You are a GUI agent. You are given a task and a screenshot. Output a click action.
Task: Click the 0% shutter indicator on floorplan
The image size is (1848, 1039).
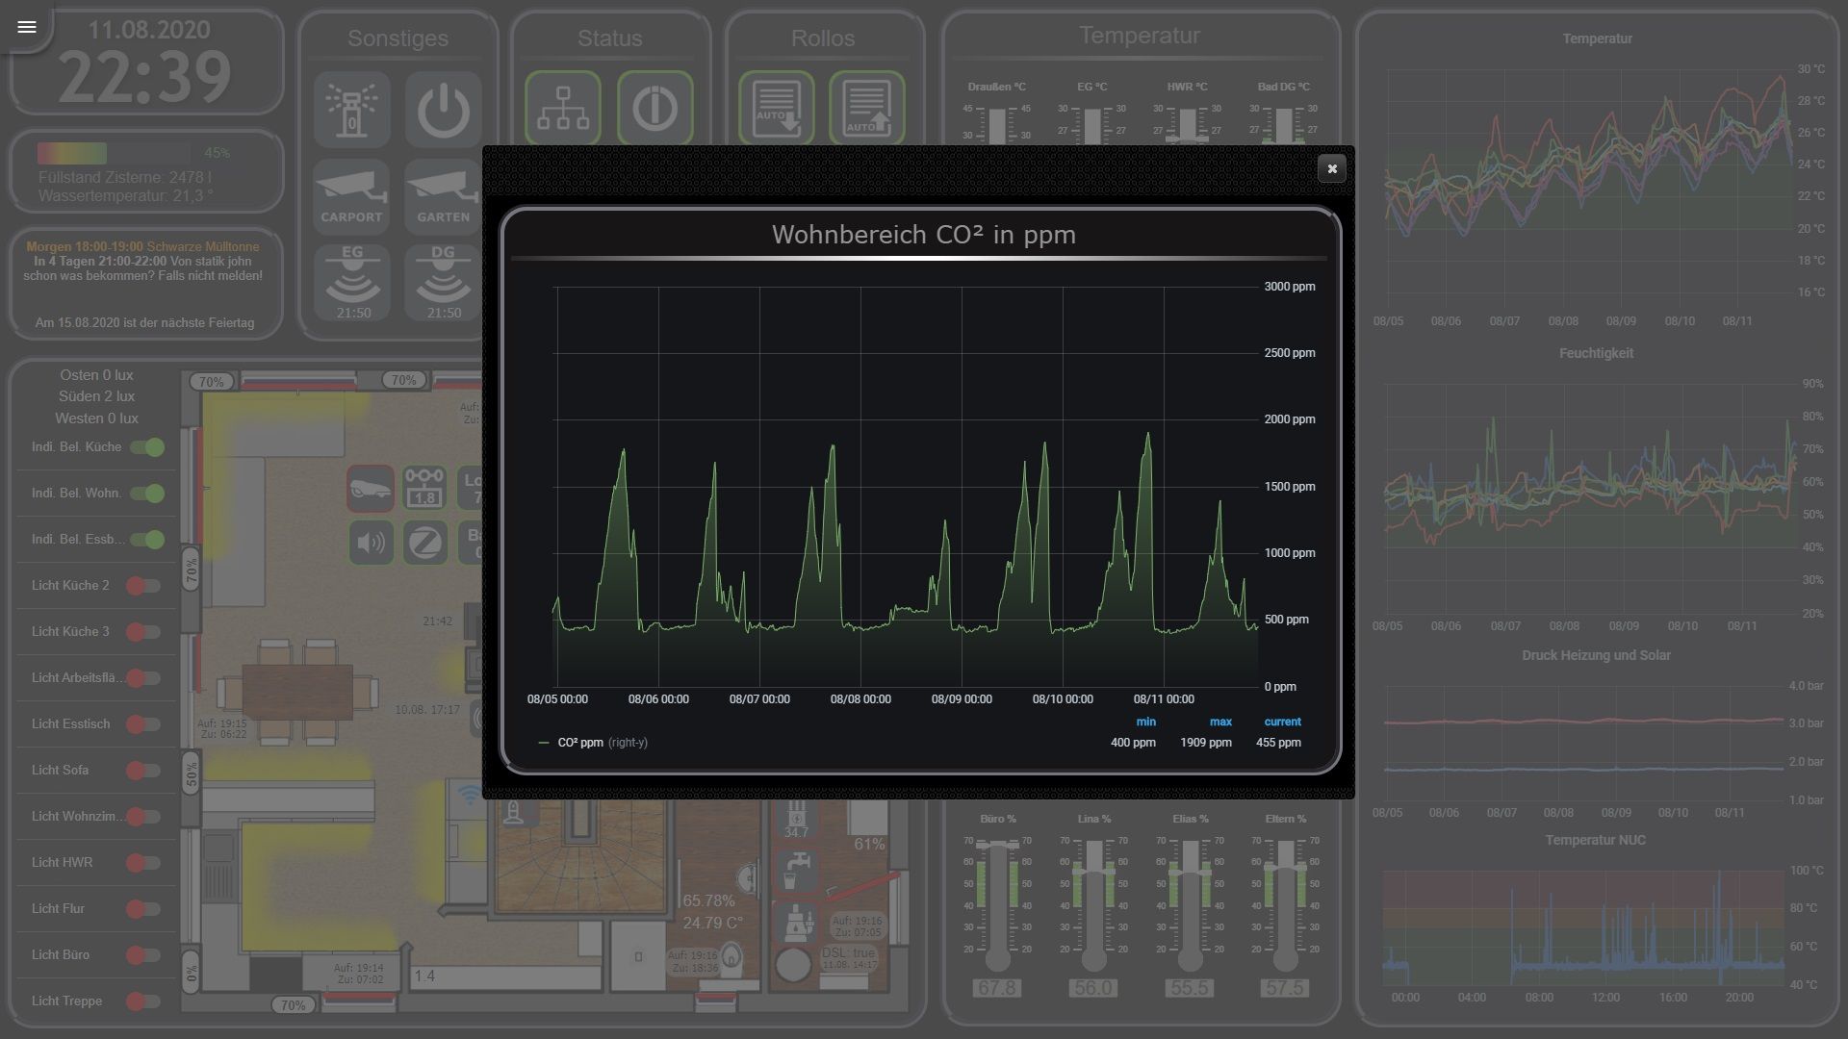pos(192,973)
